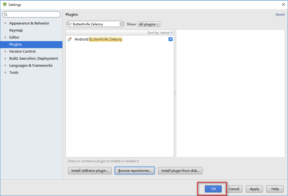Open Editor settings
Viewport: 288px width, 196px height.
pos(14,37)
